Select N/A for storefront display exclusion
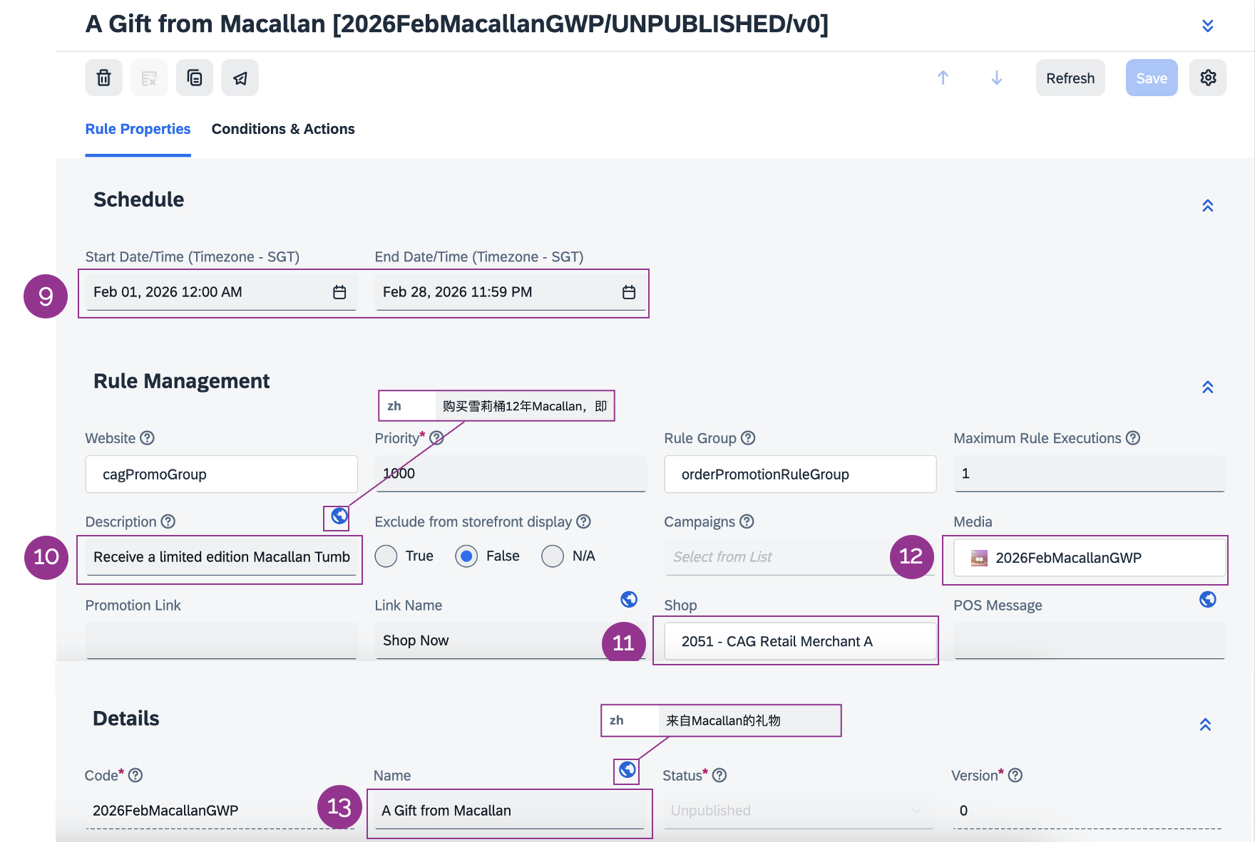The width and height of the screenshot is (1255, 842). [553, 556]
